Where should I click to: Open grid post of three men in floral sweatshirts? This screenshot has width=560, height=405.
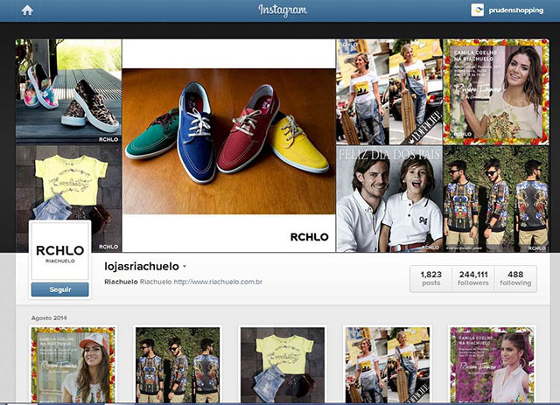click(178, 365)
